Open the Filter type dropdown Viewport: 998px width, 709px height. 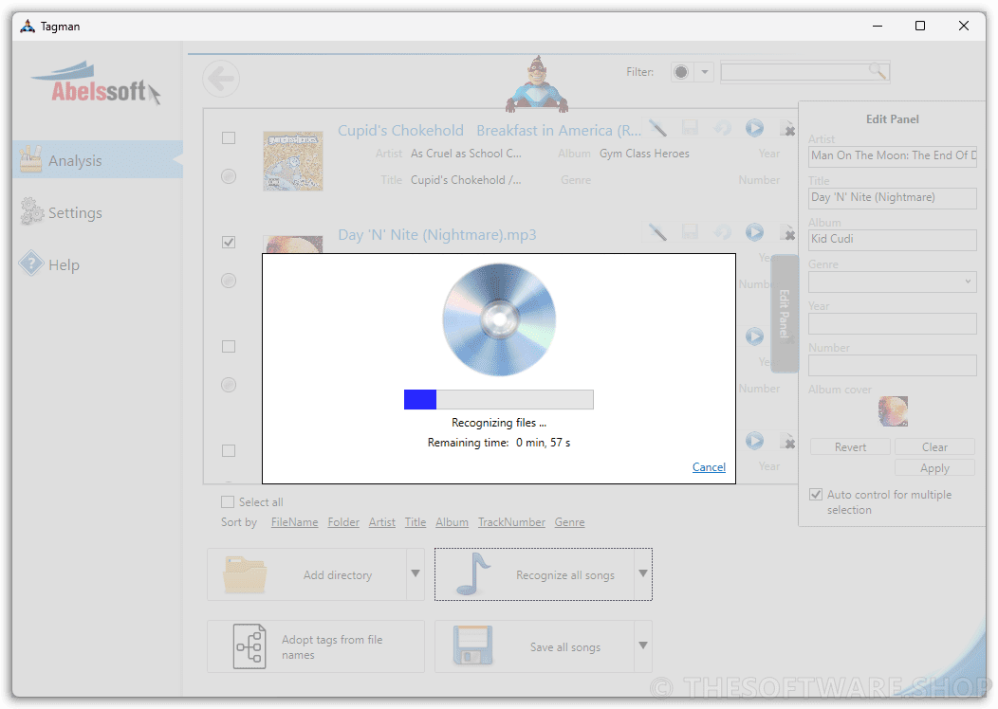click(705, 72)
